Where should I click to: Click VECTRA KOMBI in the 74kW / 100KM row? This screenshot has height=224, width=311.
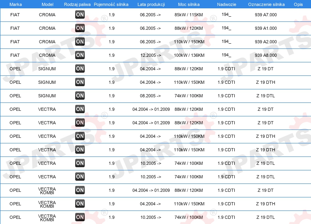tap(47, 218)
